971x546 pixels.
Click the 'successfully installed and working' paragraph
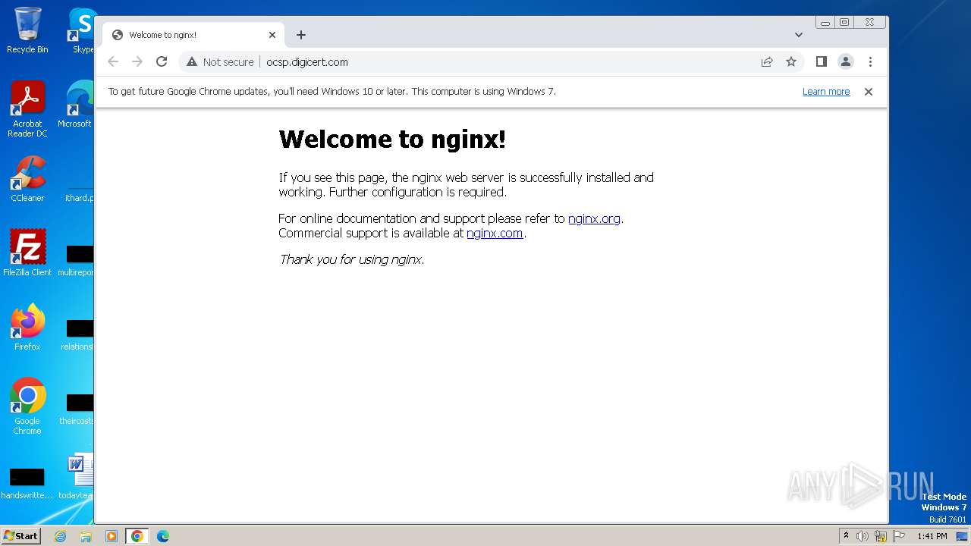point(466,184)
